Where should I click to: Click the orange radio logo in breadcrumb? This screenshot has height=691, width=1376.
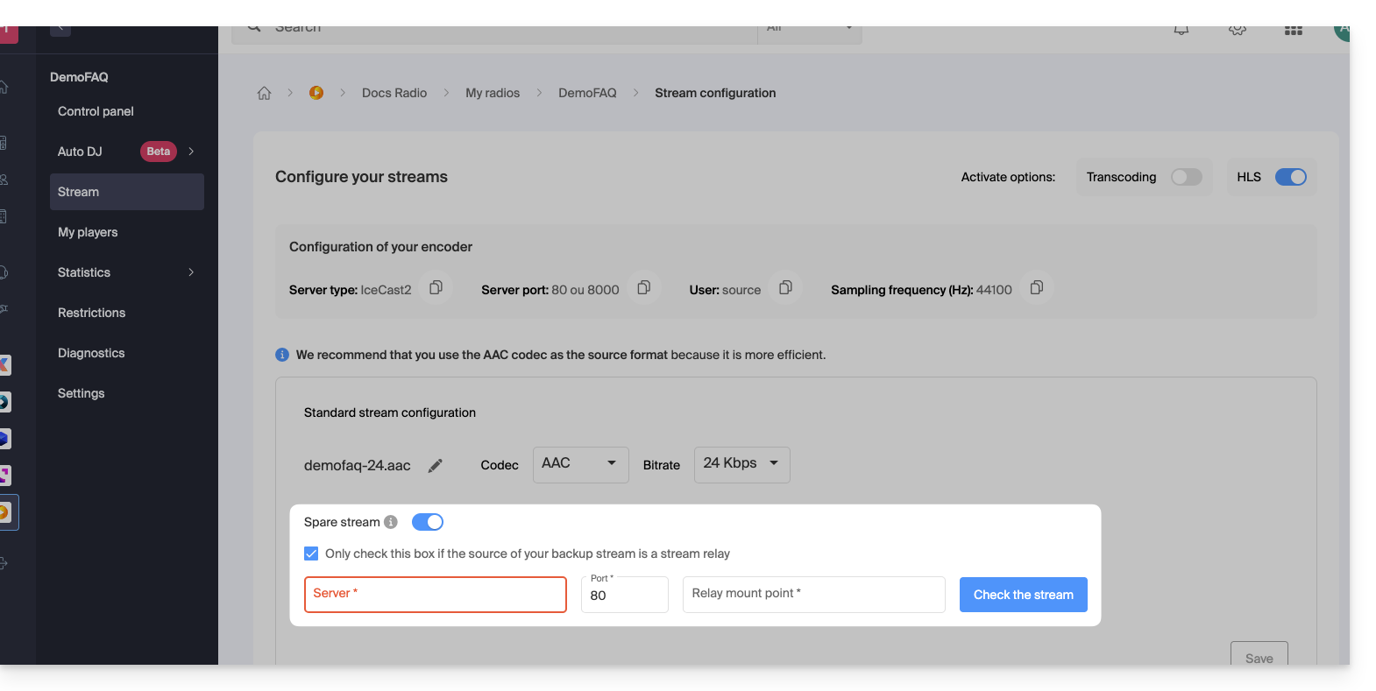(x=316, y=93)
